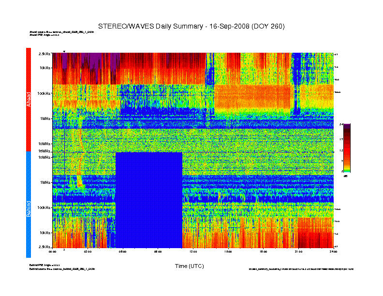Click the blue Behind spacecraft bar

(29, 205)
